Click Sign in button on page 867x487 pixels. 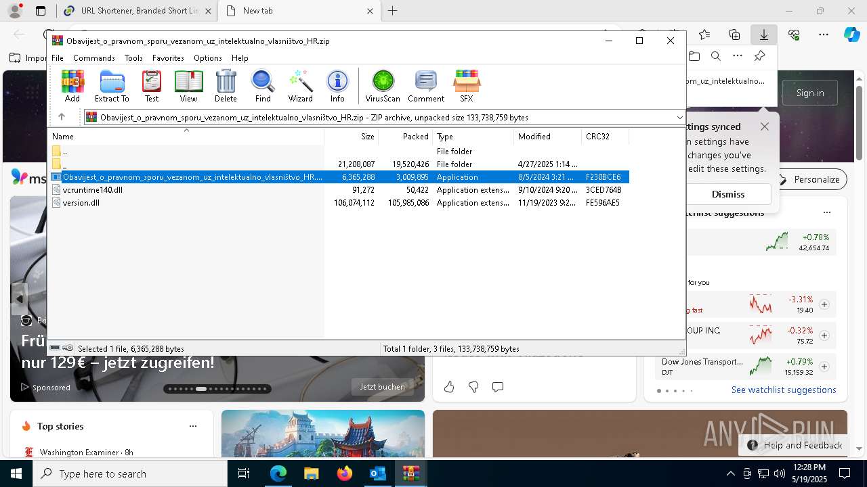(810, 93)
